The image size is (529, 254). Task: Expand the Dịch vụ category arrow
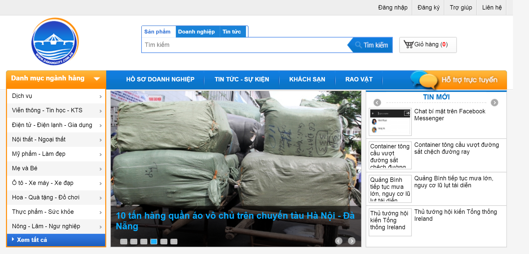tap(101, 97)
